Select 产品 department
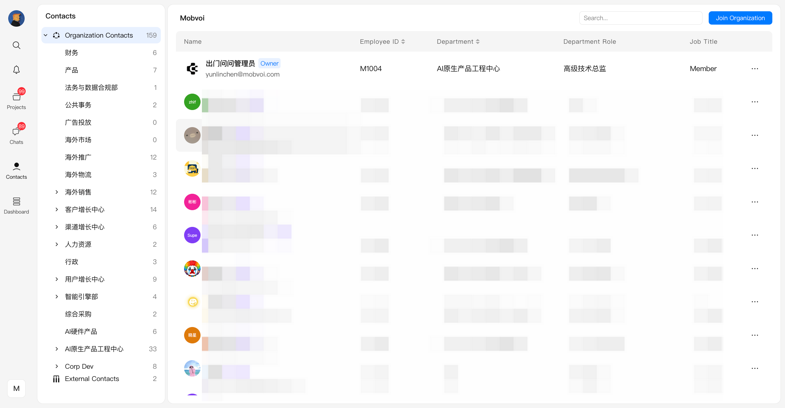The image size is (785, 408). [x=101, y=70]
